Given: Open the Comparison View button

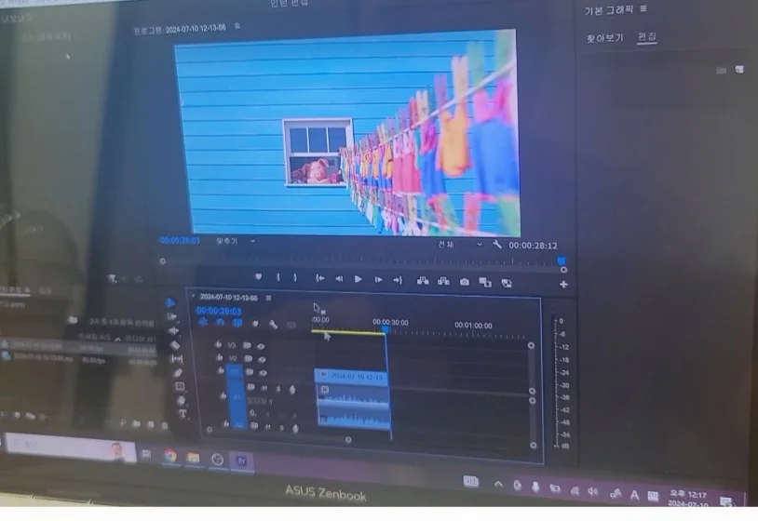Looking at the screenshot, I should coord(485,283).
